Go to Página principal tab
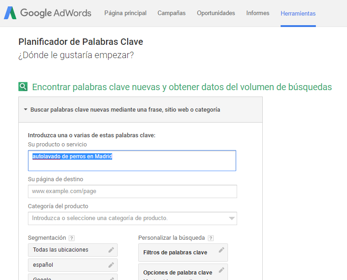 click(x=125, y=13)
